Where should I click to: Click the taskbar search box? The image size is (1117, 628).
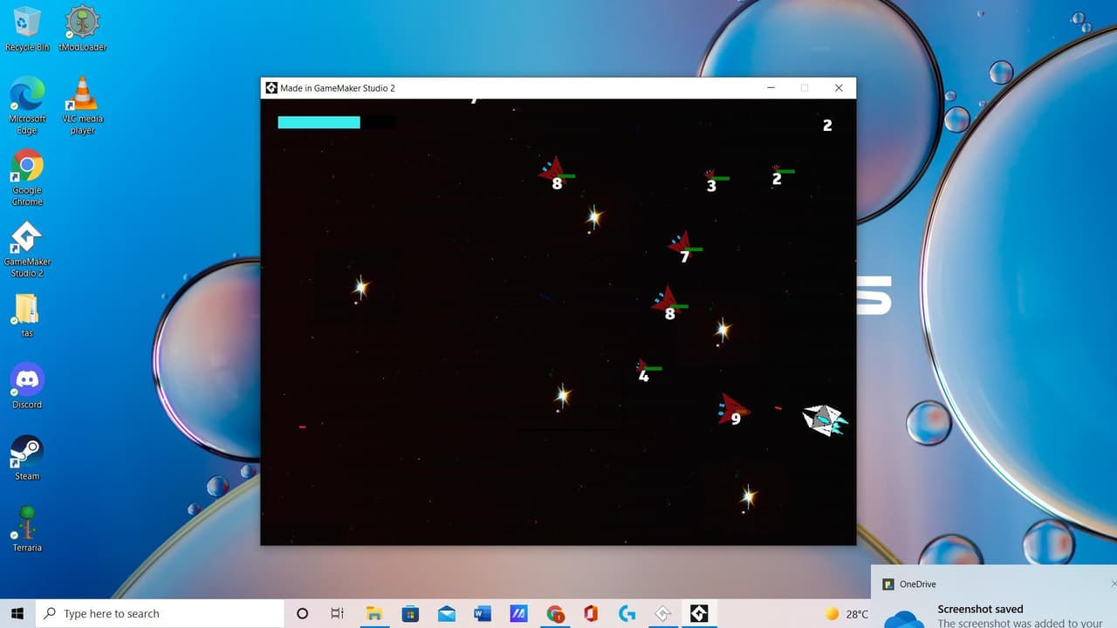click(160, 613)
